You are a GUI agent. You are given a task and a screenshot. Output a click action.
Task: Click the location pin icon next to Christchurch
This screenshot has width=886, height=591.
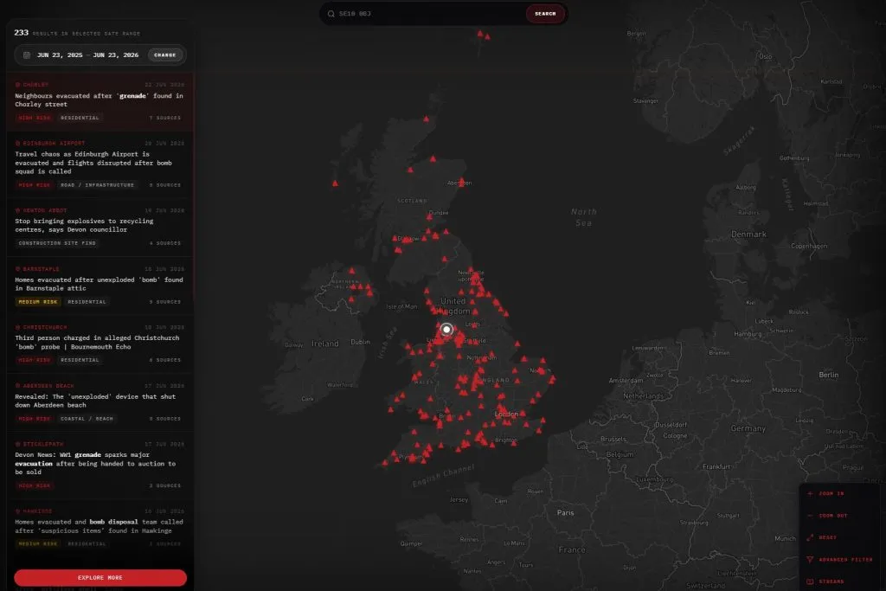pyautogui.click(x=18, y=327)
